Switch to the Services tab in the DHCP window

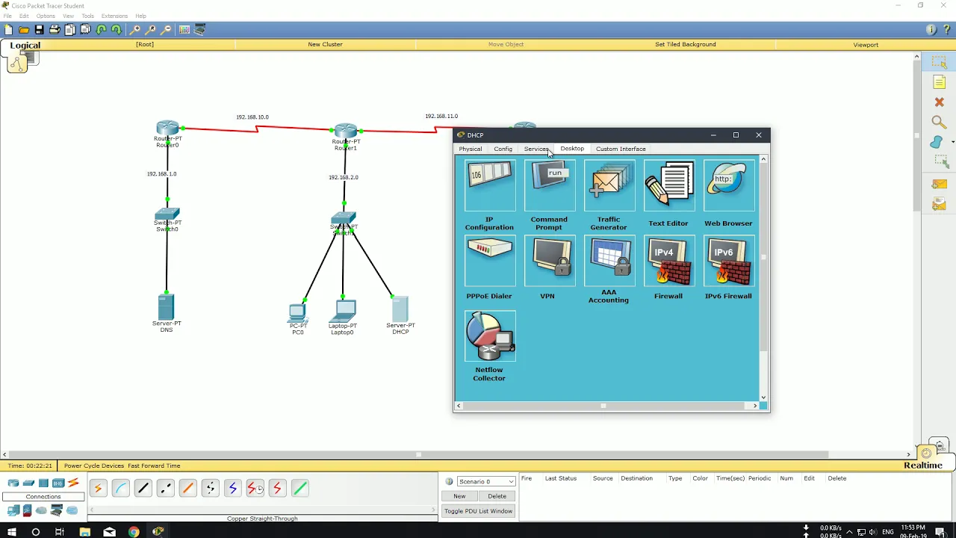click(536, 149)
